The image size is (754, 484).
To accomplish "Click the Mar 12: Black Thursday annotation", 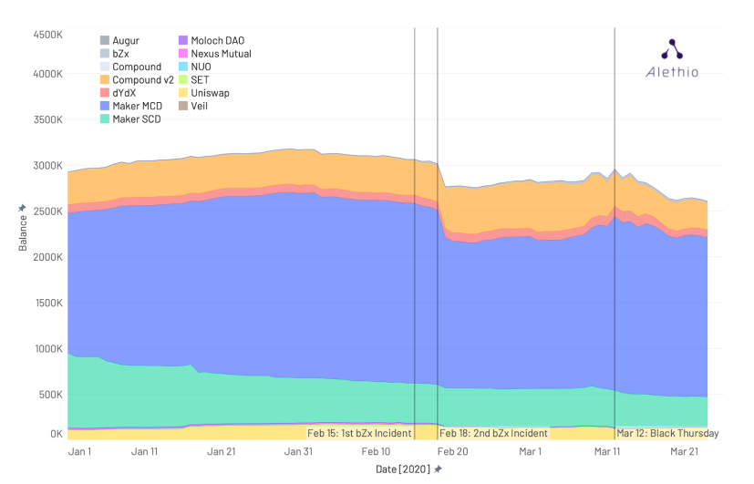I will pyautogui.click(x=667, y=433).
